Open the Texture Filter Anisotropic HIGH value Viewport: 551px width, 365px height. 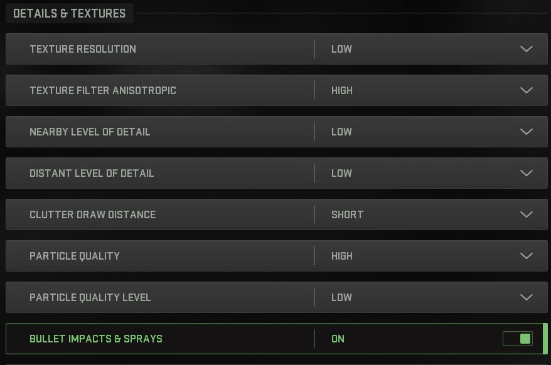point(342,91)
